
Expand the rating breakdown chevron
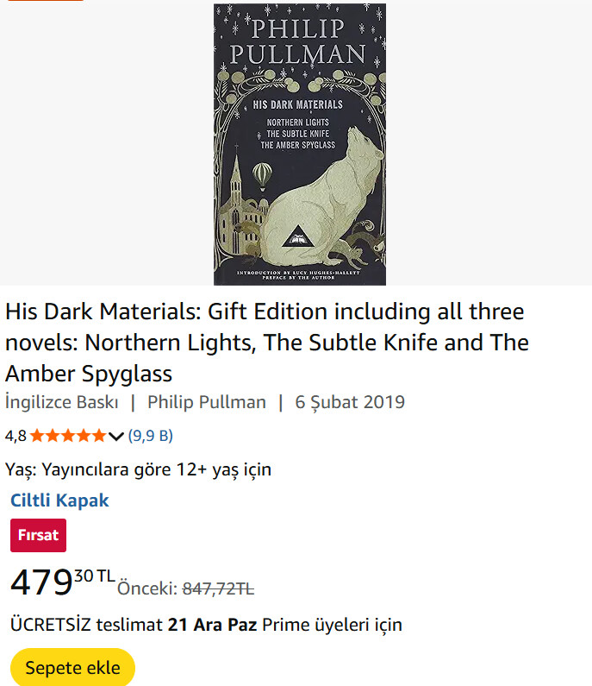pos(116,436)
